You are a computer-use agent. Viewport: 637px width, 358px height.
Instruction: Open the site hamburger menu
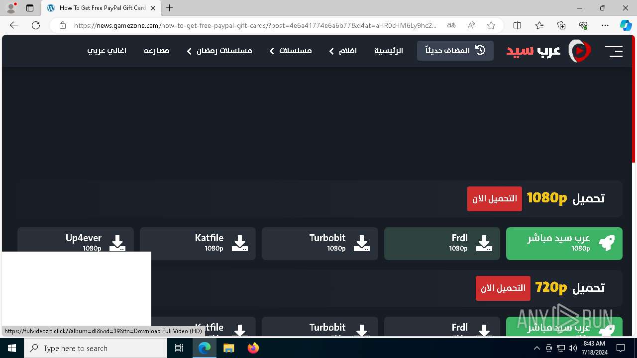614,51
